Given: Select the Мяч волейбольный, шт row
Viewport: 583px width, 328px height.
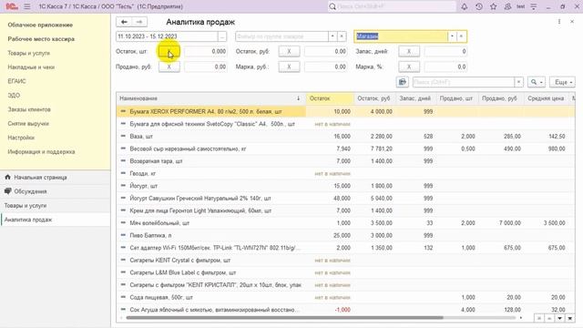Looking at the screenshot, I should pyautogui.click(x=345, y=222).
